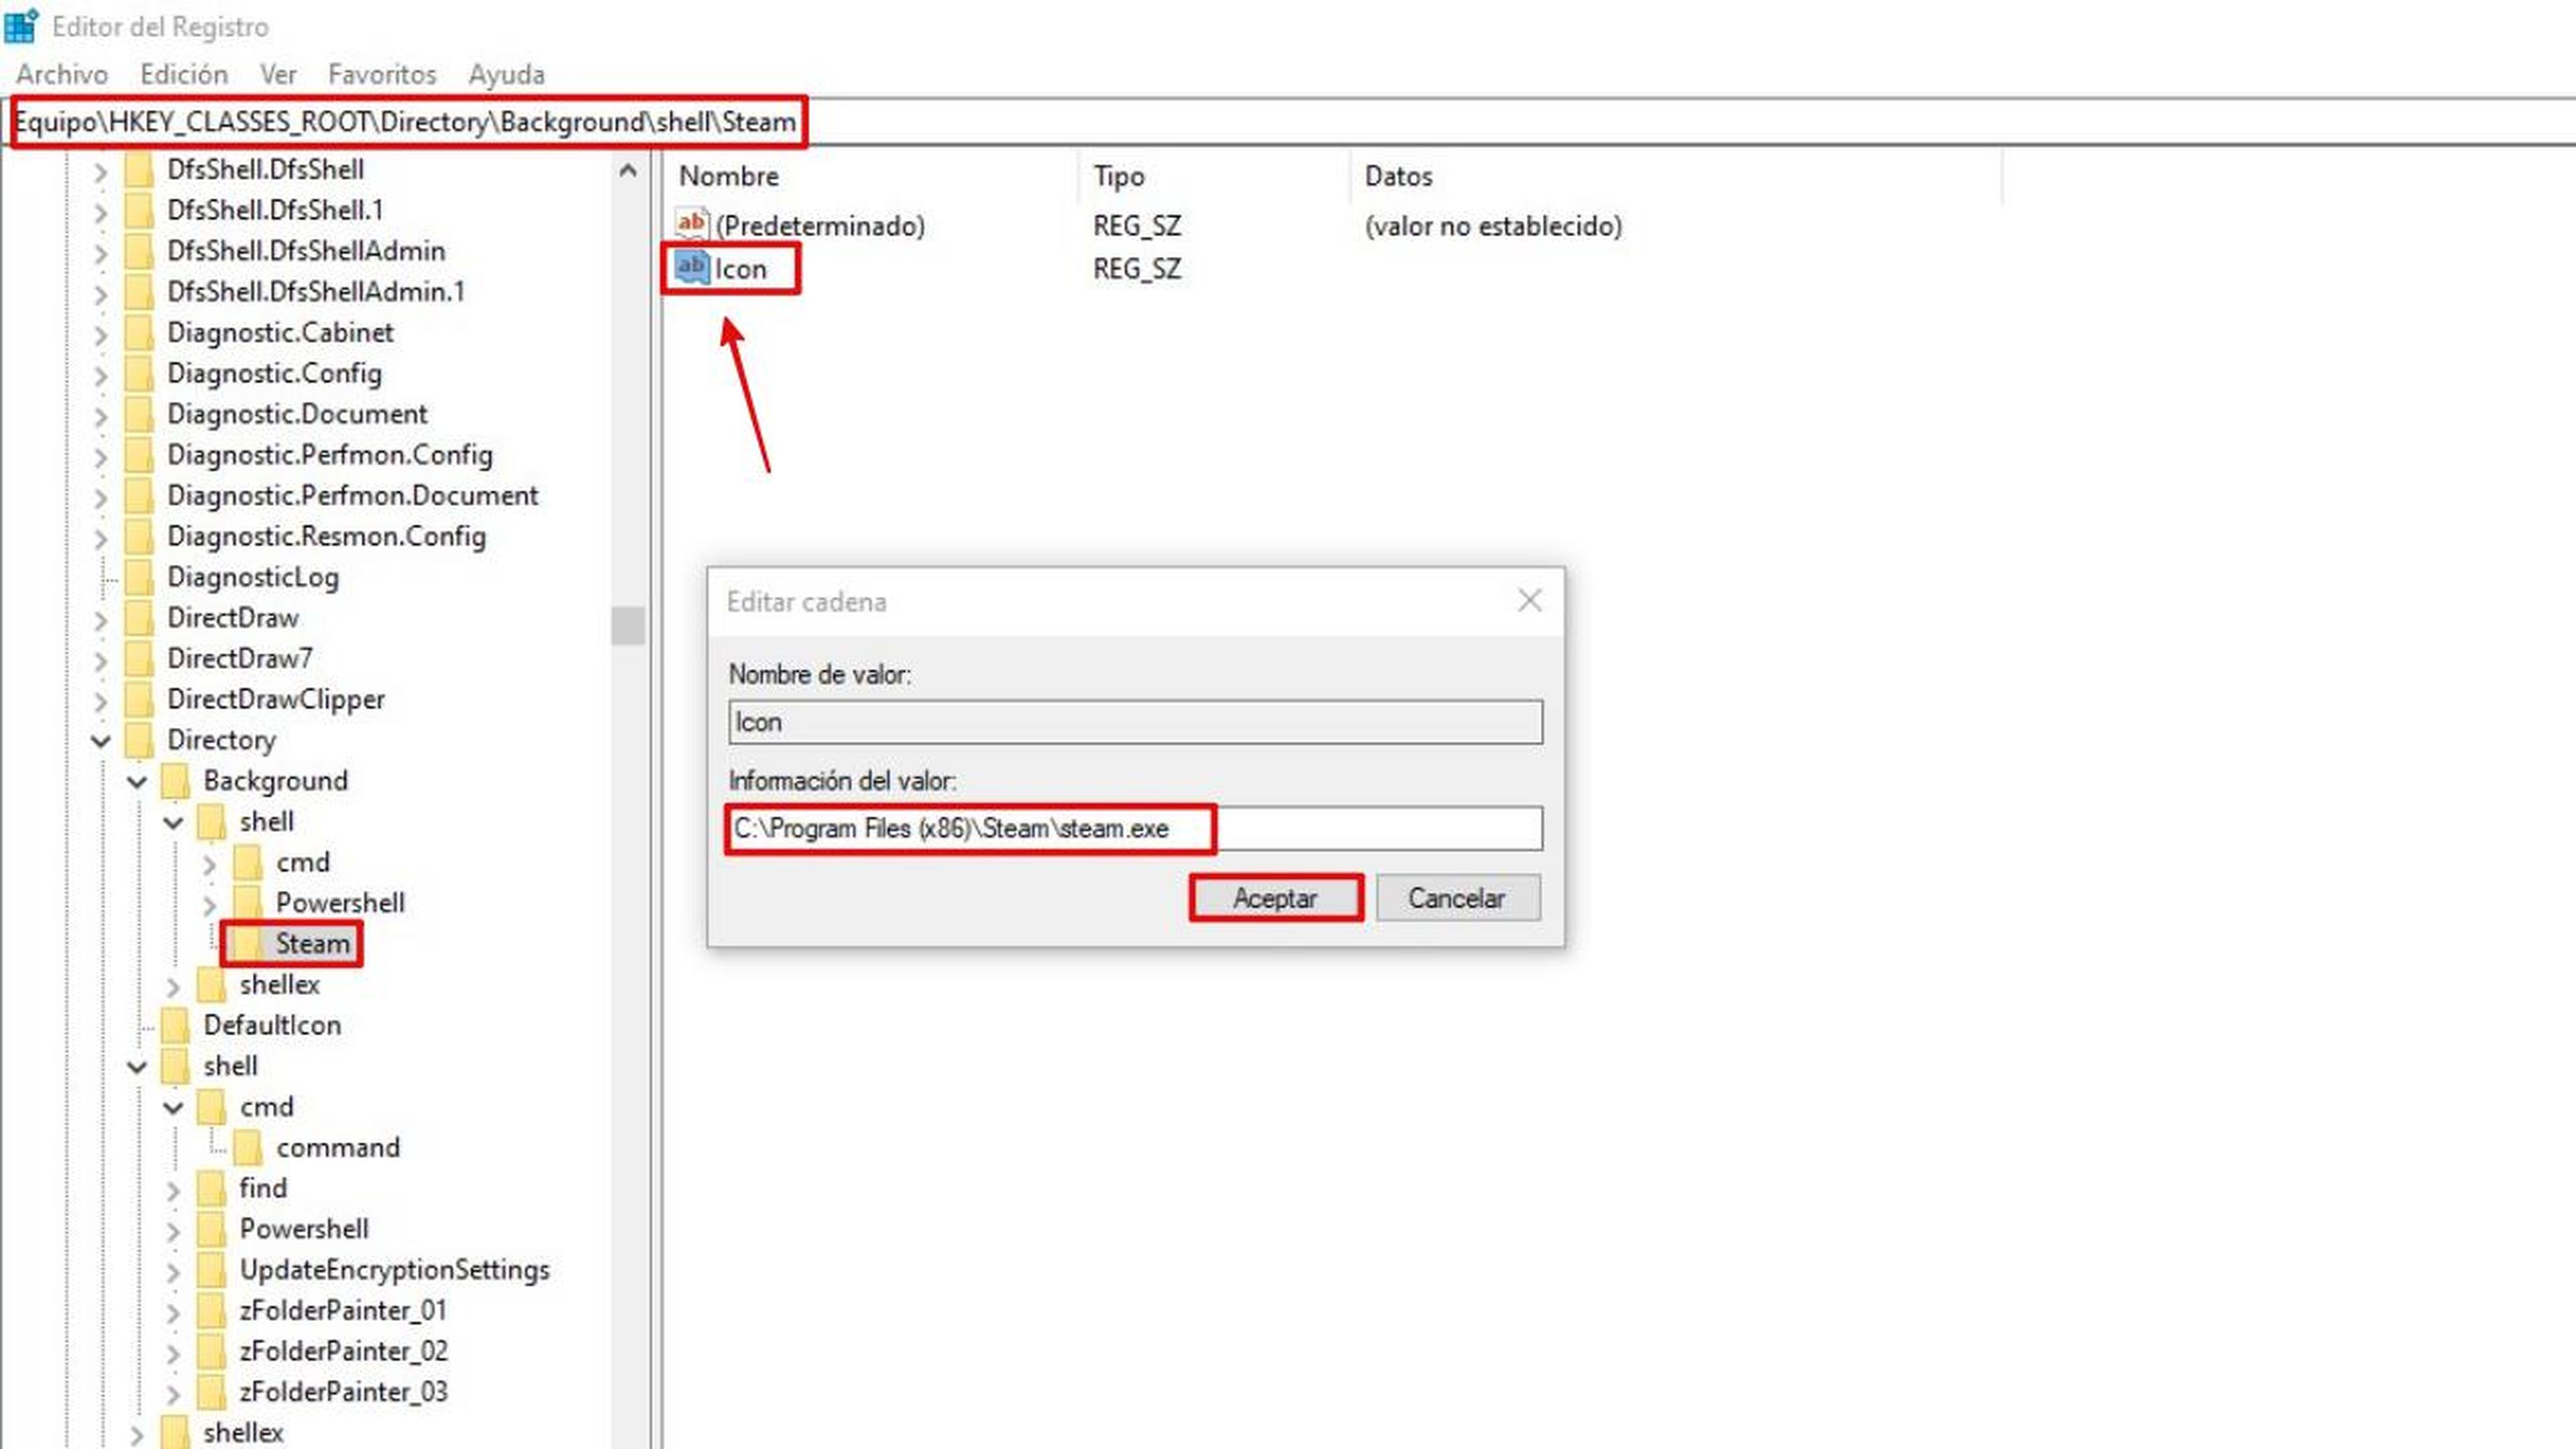Open the Ver menu
The height and width of the screenshot is (1449, 2576).
[278, 74]
